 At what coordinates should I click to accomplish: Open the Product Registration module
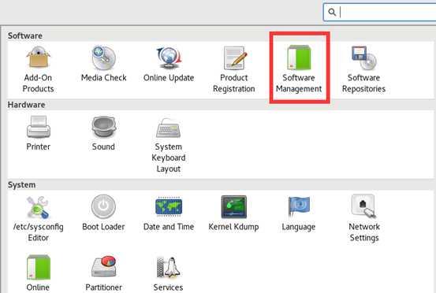tap(234, 69)
